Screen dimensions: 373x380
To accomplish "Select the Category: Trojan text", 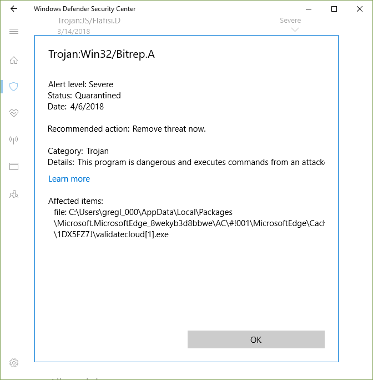I will [78, 151].
